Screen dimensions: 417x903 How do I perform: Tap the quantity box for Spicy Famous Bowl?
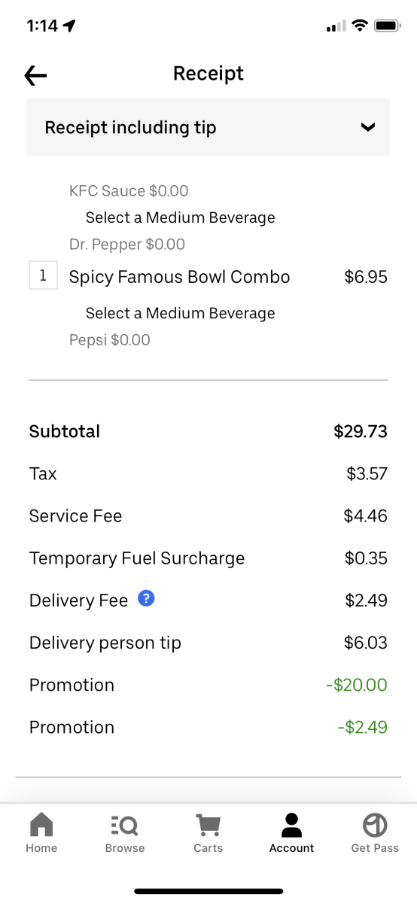coord(43,276)
